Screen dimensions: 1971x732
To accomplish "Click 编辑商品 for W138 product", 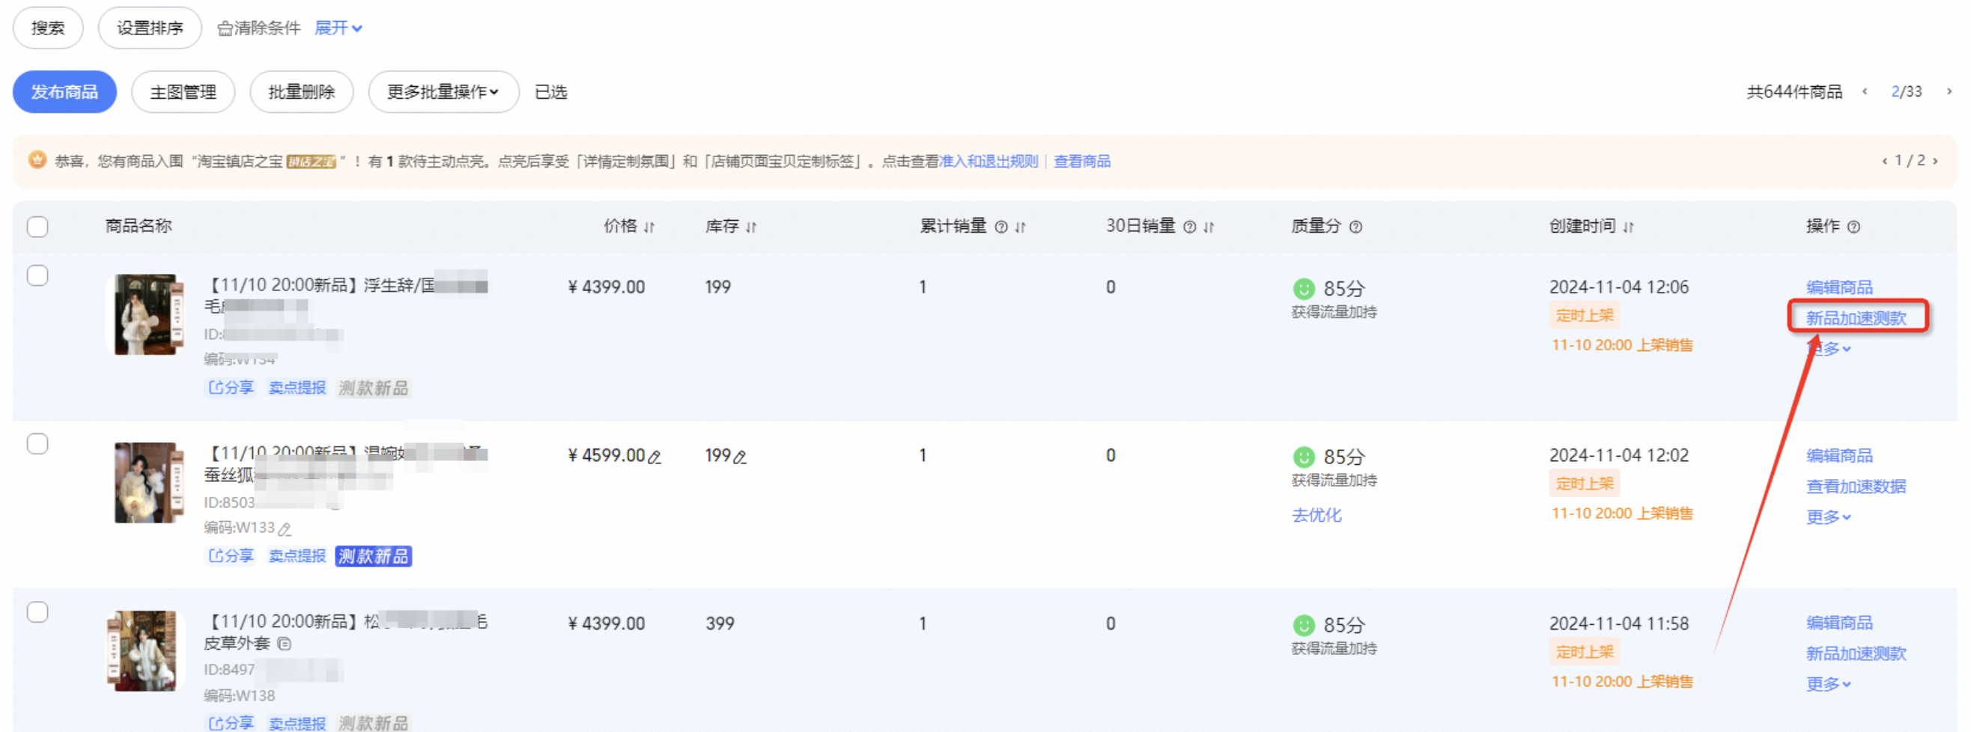I will pyautogui.click(x=1839, y=623).
